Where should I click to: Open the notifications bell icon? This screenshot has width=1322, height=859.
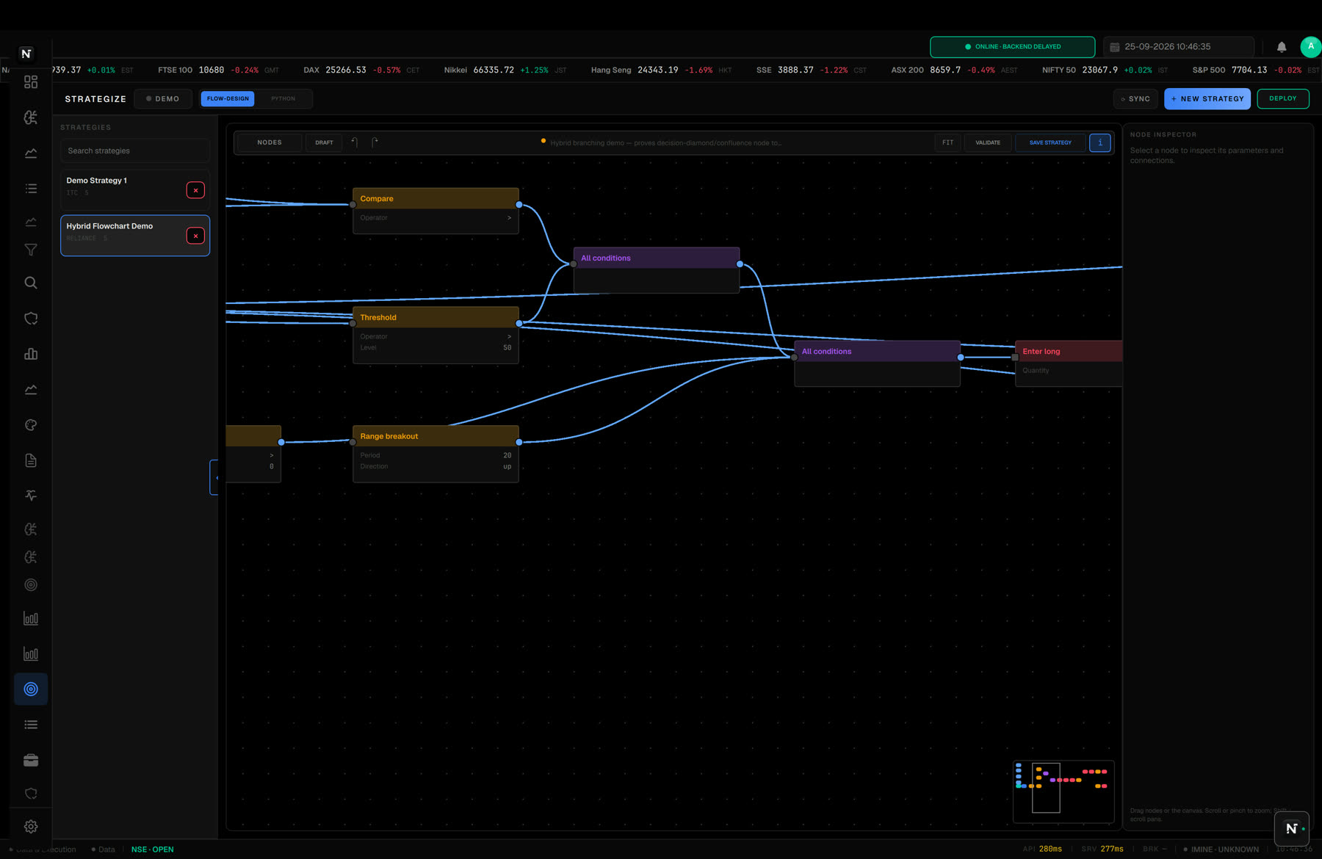pyautogui.click(x=1282, y=47)
